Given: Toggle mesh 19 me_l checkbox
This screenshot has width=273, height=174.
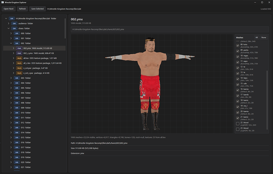Looking at the screenshot, I should click(238, 107).
